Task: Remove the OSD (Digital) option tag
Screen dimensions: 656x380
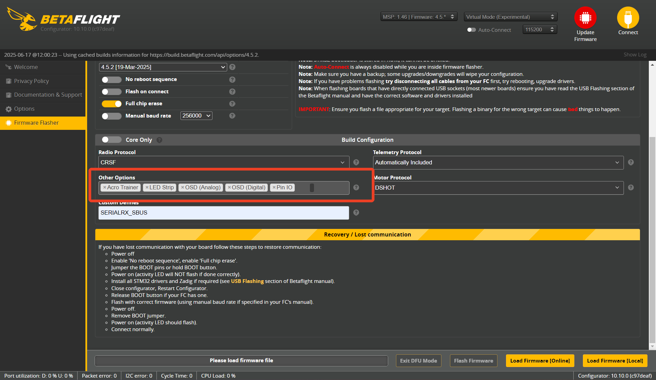Action: point(229,187)
